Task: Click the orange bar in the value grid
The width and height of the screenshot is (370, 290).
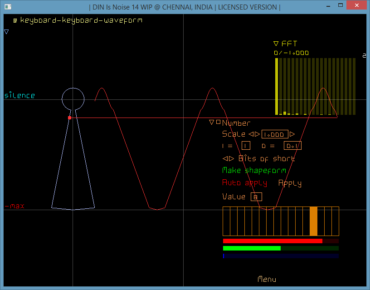Action: coord(314,221)
